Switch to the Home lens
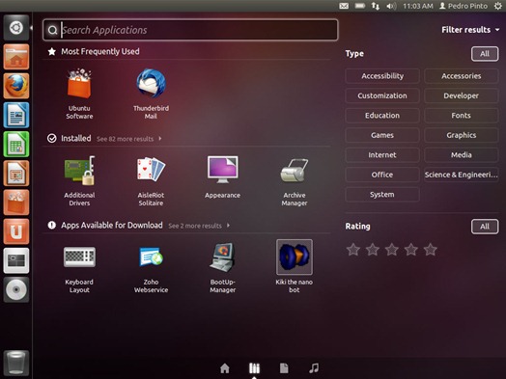Screen dimensions: 506x379 225,368
